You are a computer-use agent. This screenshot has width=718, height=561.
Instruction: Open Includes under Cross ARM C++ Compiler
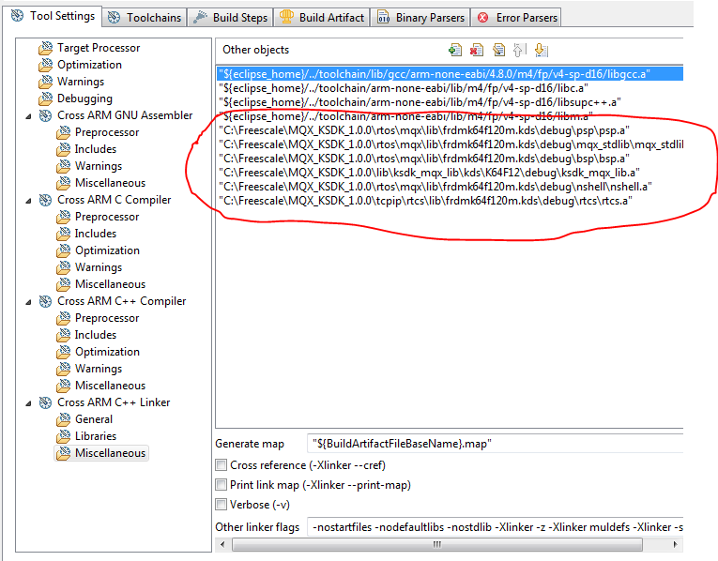tap(86, 336)
